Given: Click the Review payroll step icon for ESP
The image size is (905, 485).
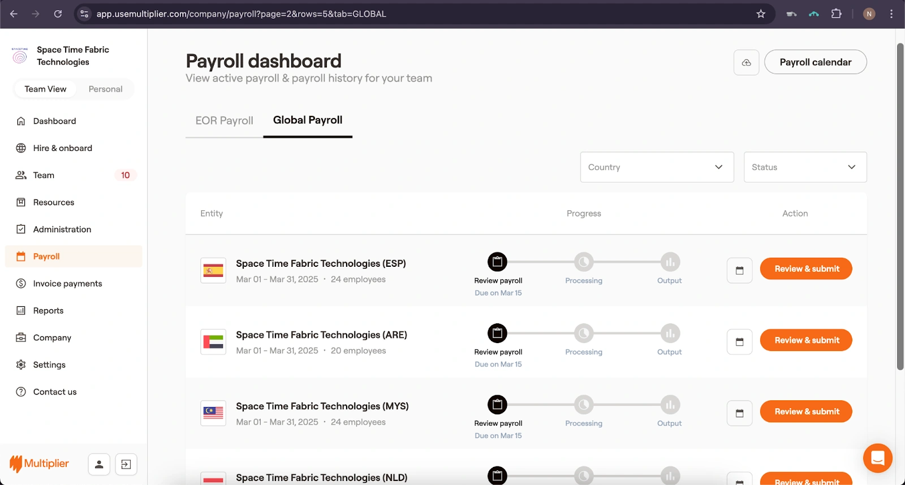Looking at the screenshot, I should pyautogui.click(x=497, y=262).
